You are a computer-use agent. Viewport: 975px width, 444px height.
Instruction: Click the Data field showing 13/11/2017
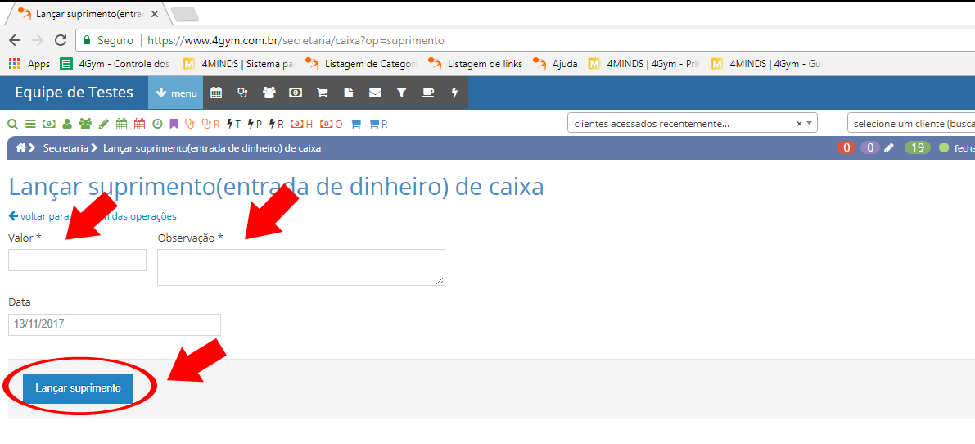coord(114,324)
